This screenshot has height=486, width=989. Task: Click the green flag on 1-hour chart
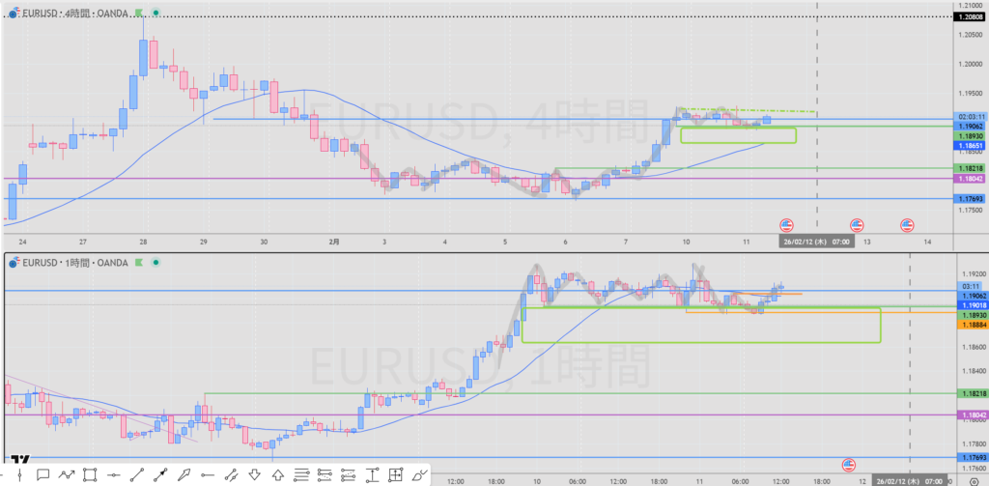[x=139, y=261]
